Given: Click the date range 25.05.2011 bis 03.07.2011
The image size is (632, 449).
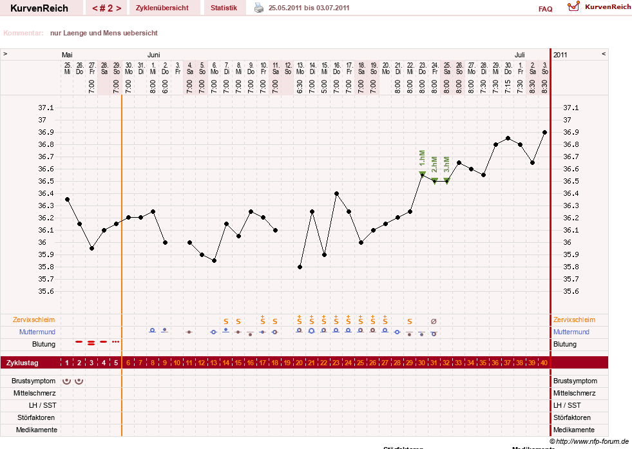Looking at the screenshot, I should click(309, 8).
